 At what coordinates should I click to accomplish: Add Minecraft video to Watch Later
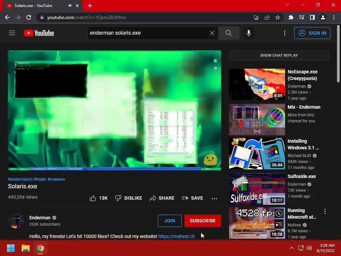[x=279, y=213]
